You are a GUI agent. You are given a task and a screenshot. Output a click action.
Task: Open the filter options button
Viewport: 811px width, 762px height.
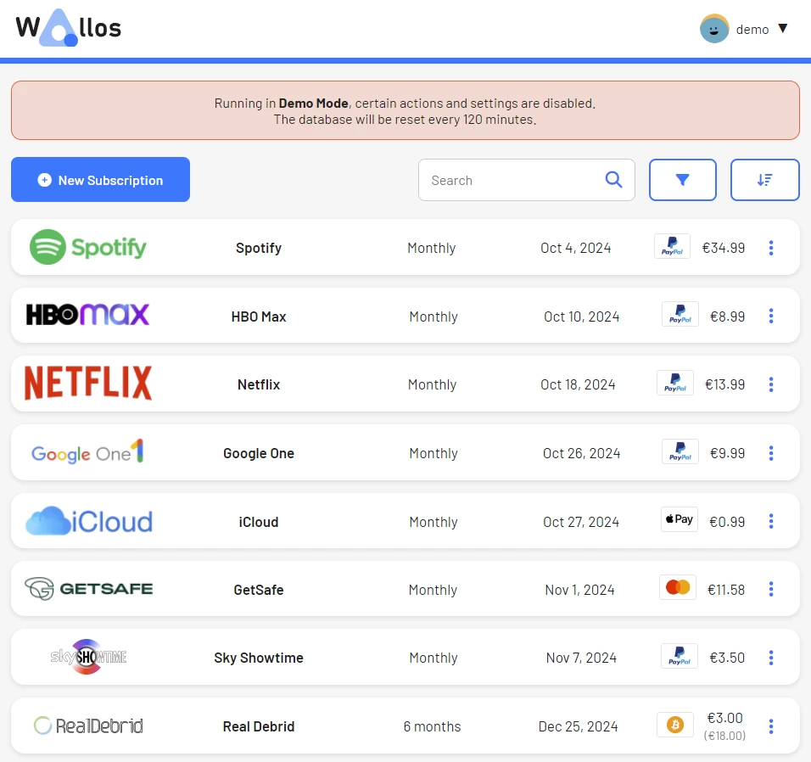pyautogui.click(x=682, y=180)
